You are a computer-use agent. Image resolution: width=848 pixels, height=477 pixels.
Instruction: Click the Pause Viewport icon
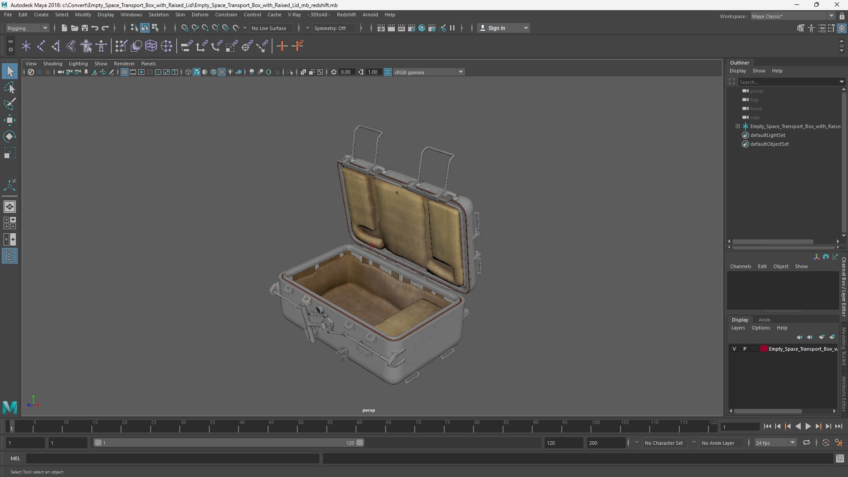452,28
